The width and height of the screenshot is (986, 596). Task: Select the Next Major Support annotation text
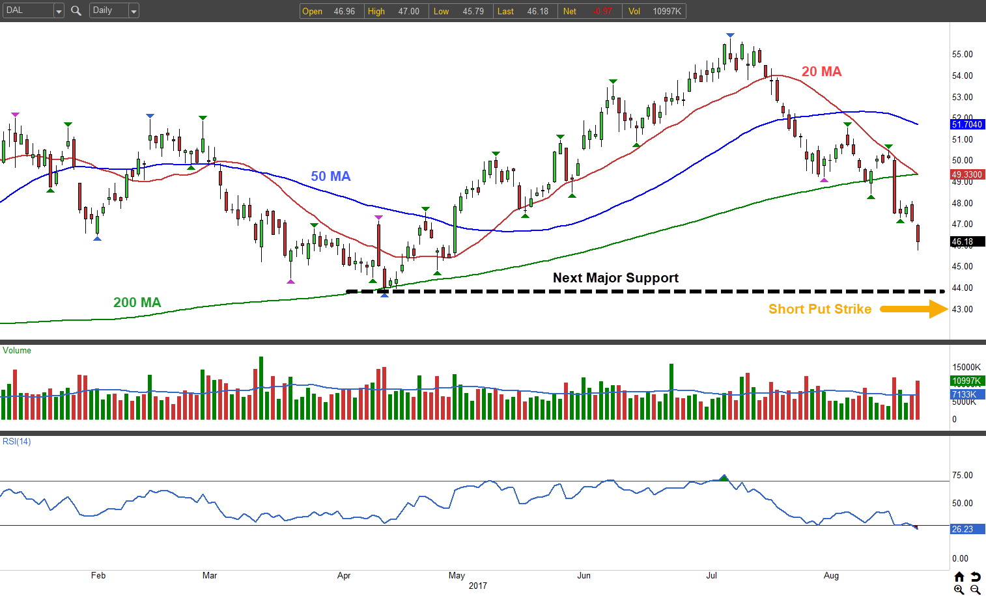(615, 278)
